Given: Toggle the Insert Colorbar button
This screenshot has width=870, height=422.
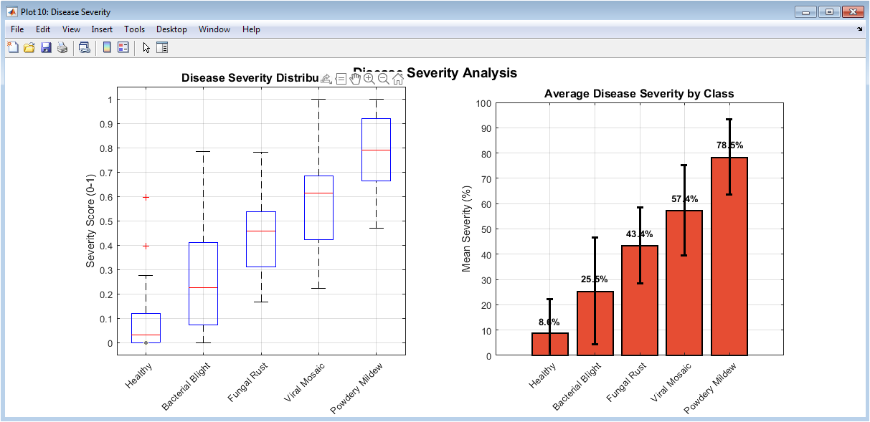Looking at the screenshot, I should (107, 48).
